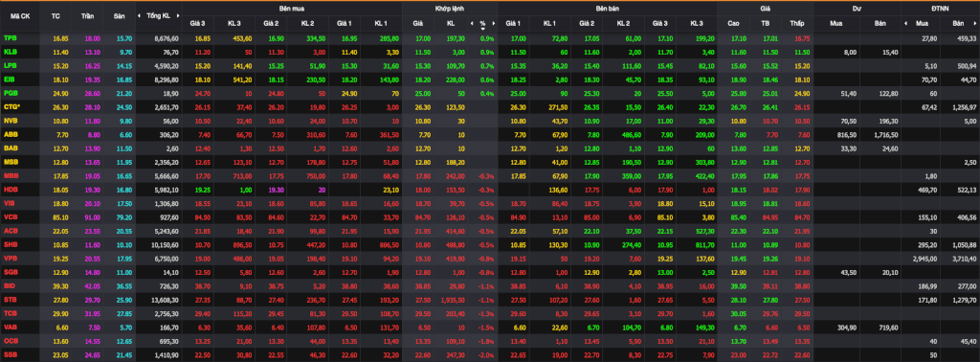Screen dimensions: 980x362
Task: Click the Dư group header
Action: (857, 9)
